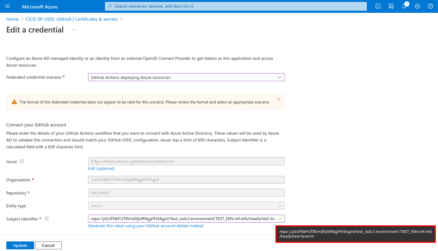Open the Entity type Select dropdown
Viewport: 438px width, 251px height.
pyautogui.click(x=186, y=206)
